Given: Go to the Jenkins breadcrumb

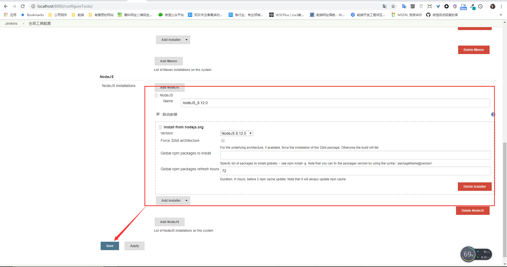Looking at the screenshot, I should pyautogui.click(x=11, y=23).
